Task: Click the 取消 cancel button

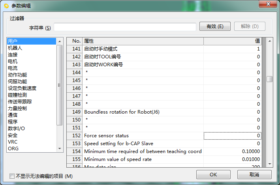Action: 254,174
